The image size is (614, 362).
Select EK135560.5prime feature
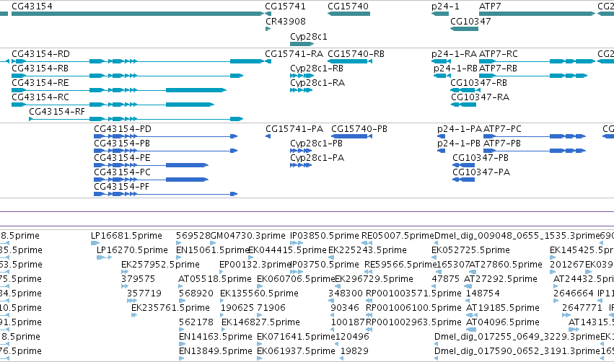(222, 301)
